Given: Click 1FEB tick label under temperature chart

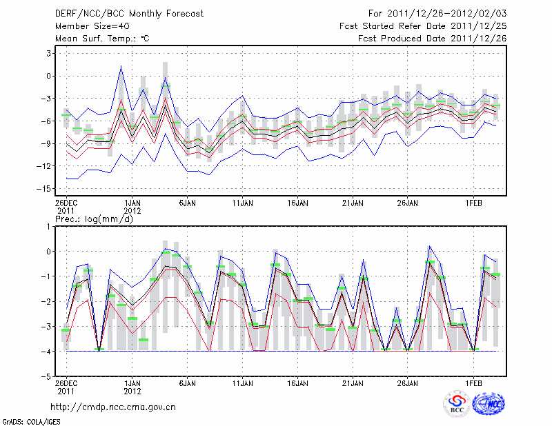Looking at the screenshot, I should [473, 204].
